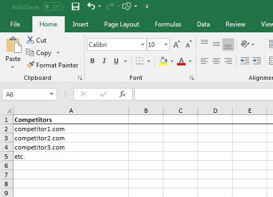Click the Decrease Indent icon
Screen dimensions: 273x197
click(245, 61)
